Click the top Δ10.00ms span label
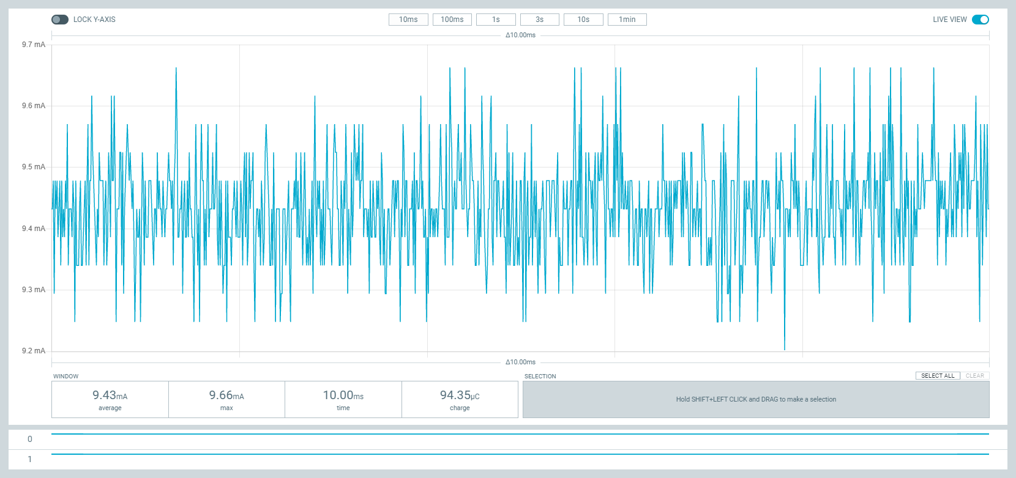 click(x=520, y=35)
